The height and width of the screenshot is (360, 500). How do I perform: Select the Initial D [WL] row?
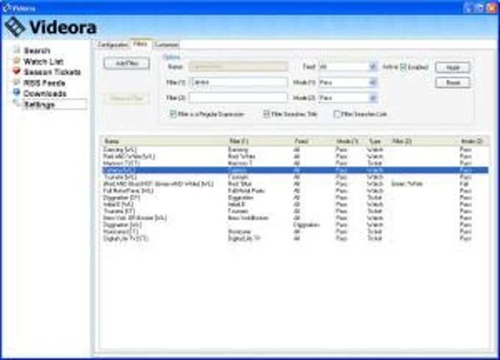click(295, 204)
